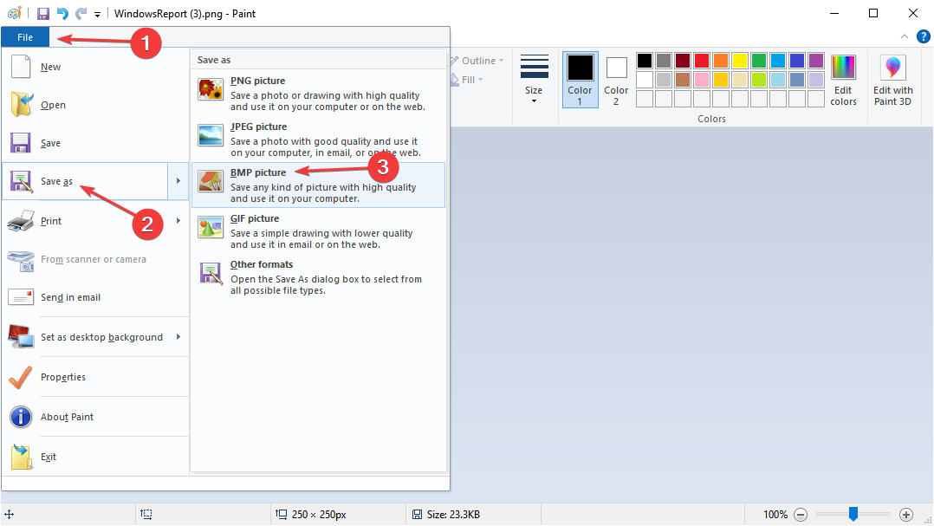934x526 pixels.
Task: Collapse the ribbon with the chevron
Action: point(905,37)
